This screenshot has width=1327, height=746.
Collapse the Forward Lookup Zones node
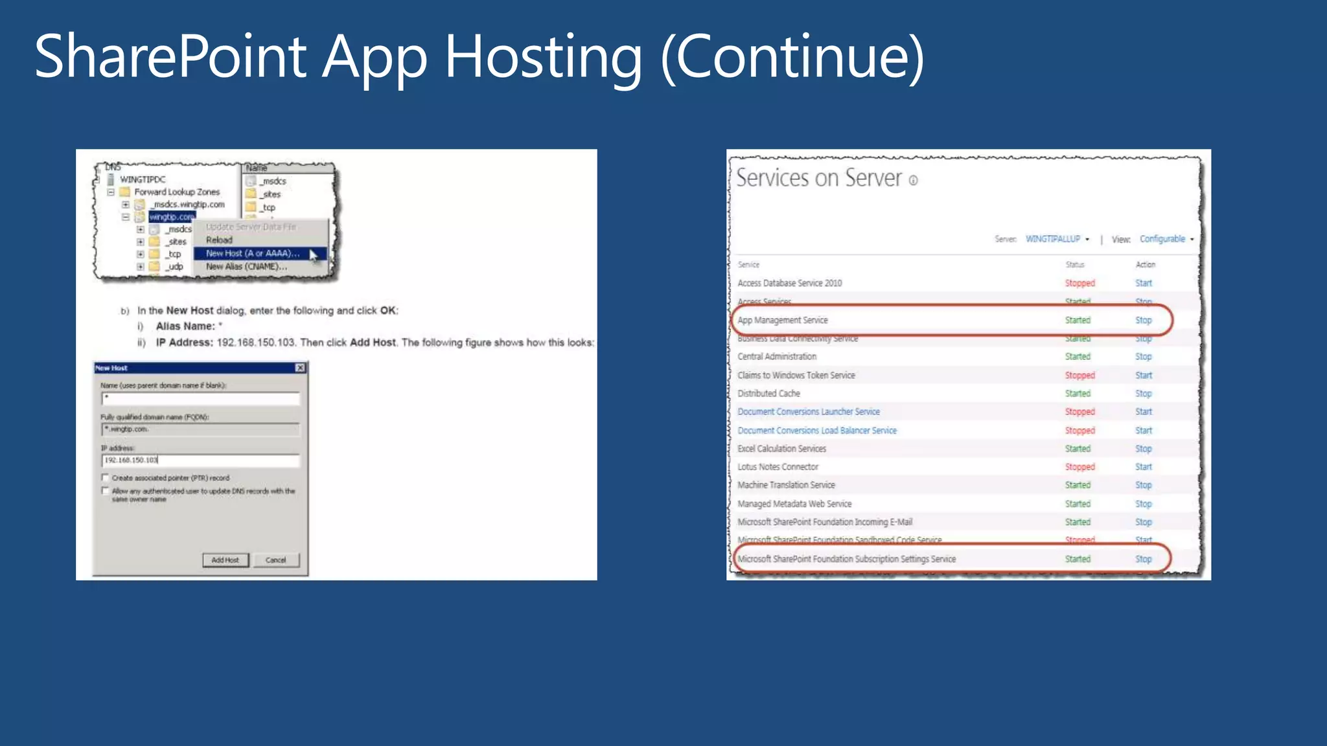coord(111,192)
